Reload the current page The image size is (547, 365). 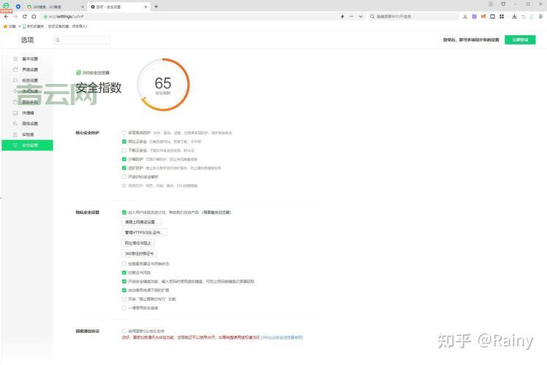click(x=24, y=16)
